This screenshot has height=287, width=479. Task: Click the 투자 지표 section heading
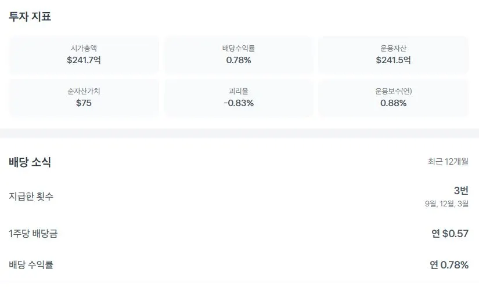click(30, 17)
